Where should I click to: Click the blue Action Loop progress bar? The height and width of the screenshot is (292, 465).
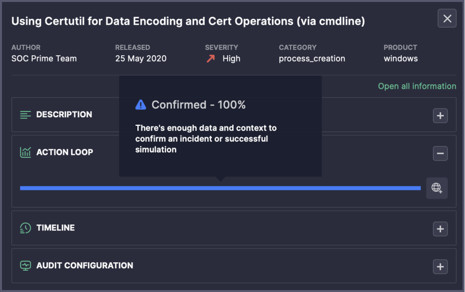click(220, 188)
